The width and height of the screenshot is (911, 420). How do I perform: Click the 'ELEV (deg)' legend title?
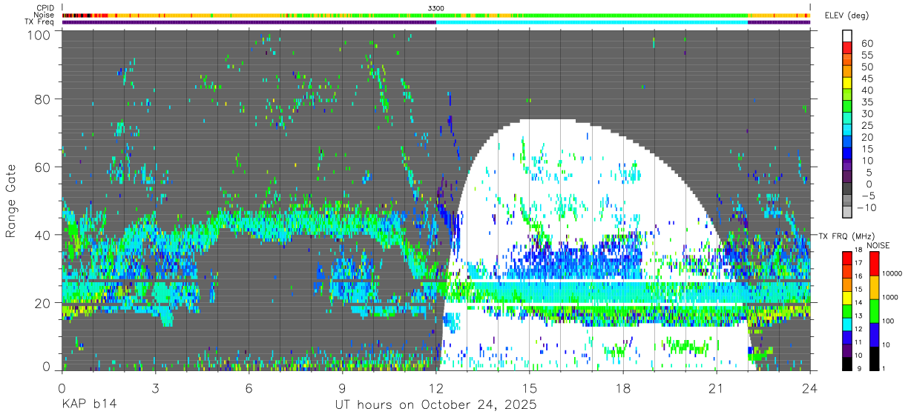[x=846, y=16]
